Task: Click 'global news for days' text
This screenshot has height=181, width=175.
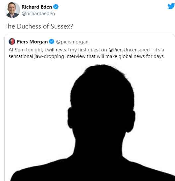Action: coord(142,56)
